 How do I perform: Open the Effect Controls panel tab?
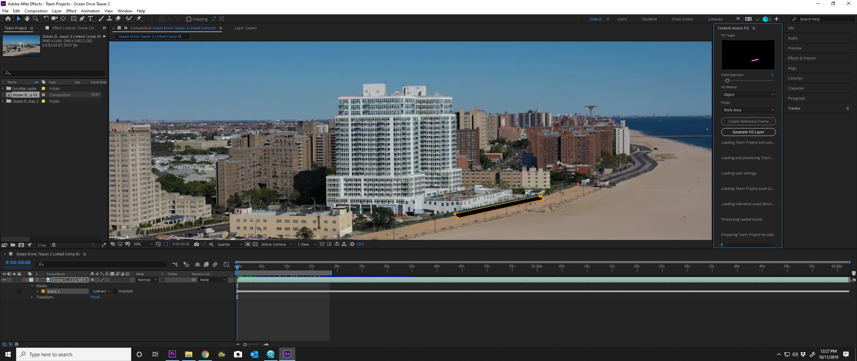point(73,28)
